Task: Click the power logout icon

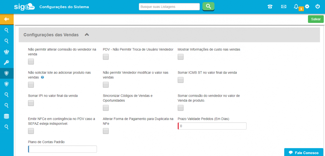Action: coord(318,6)
